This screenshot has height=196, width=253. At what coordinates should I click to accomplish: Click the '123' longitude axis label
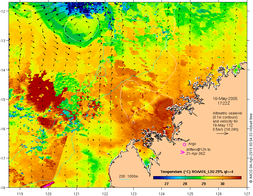pos(133,194)
